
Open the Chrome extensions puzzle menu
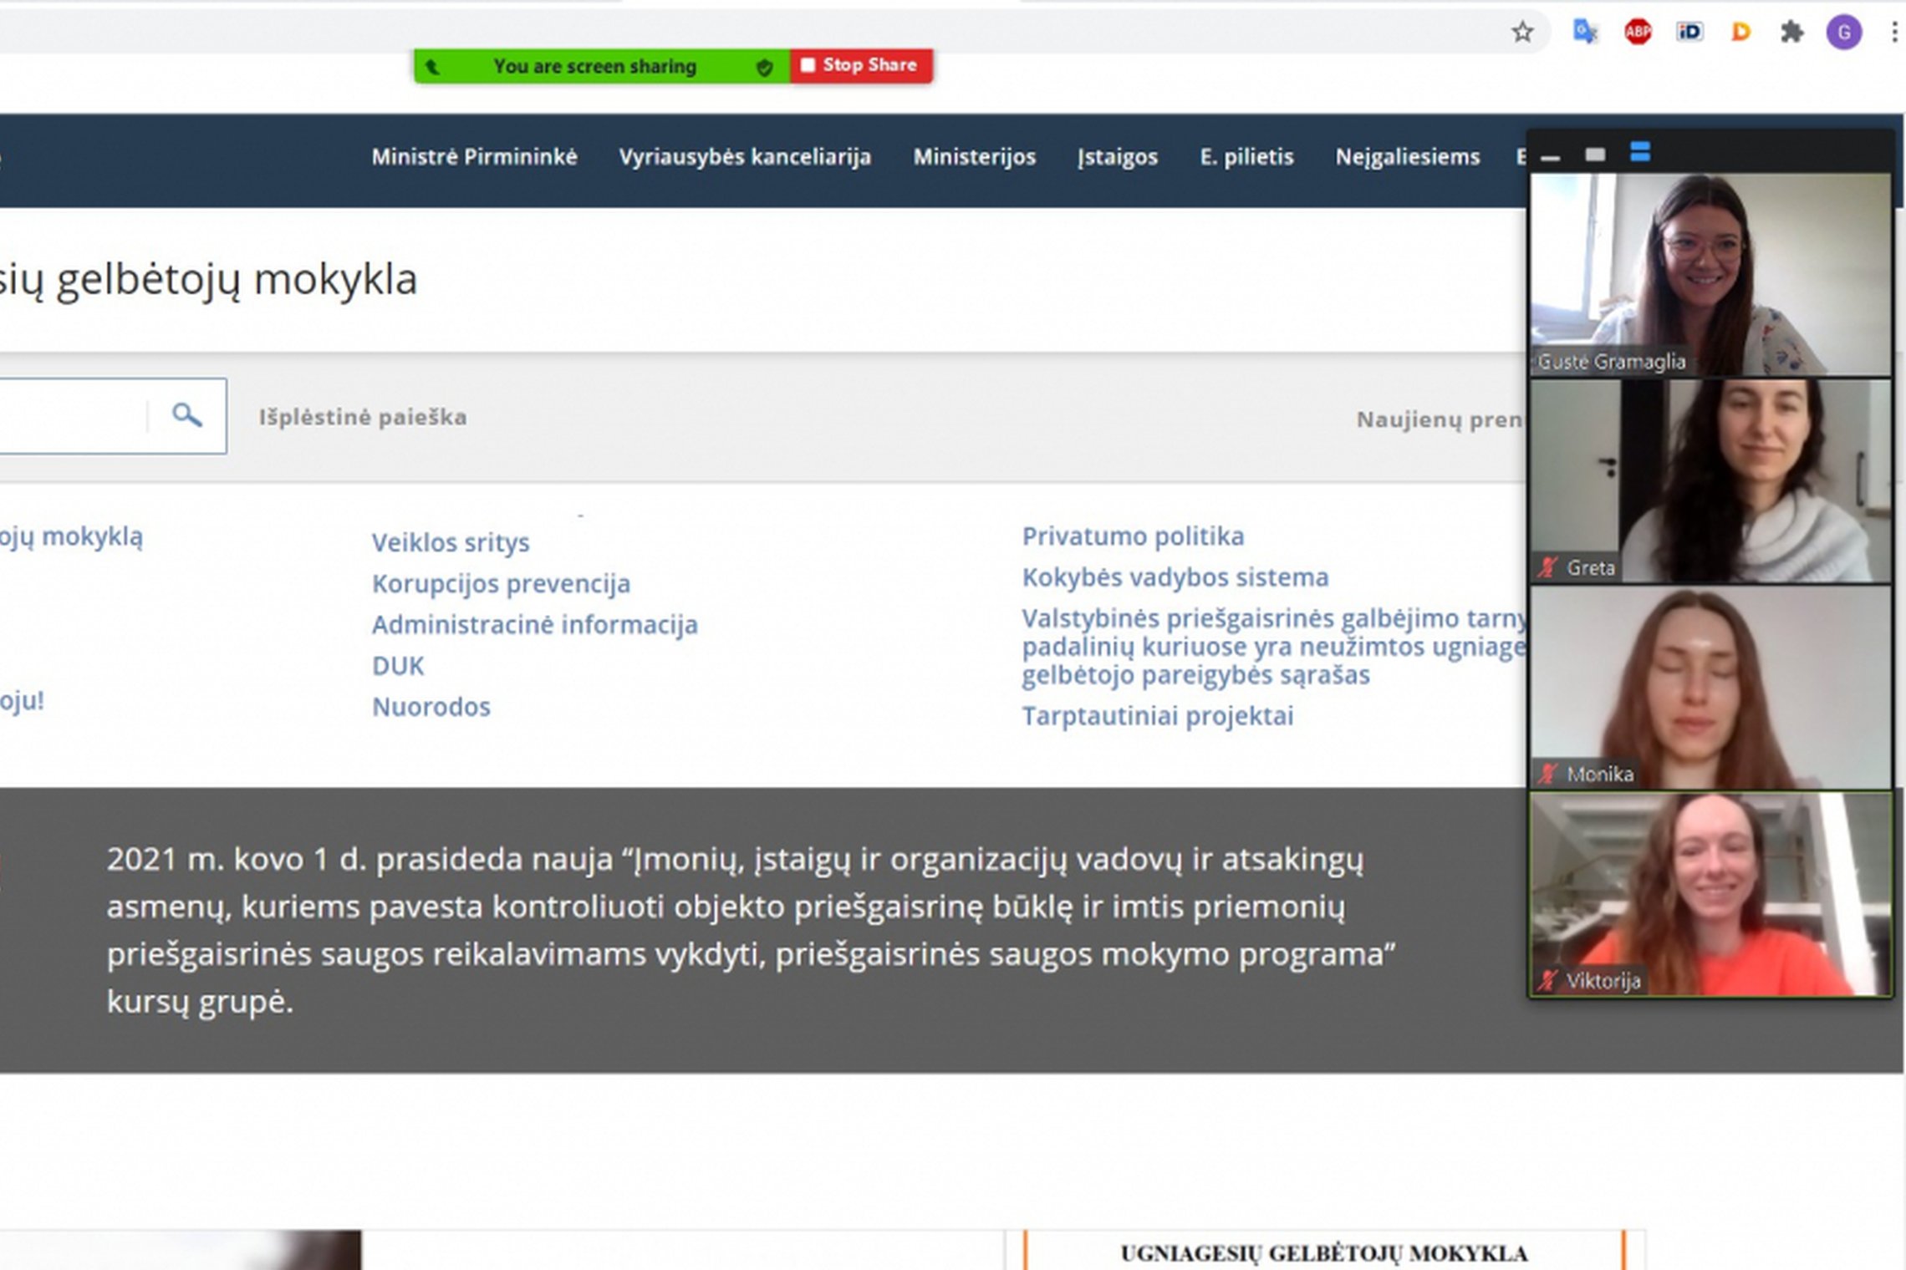pyautogui.click(x=1791, y=33)
